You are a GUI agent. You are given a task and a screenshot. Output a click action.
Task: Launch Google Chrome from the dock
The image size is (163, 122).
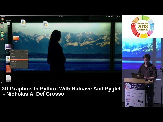pyautogui.click(x=2, y=19)
